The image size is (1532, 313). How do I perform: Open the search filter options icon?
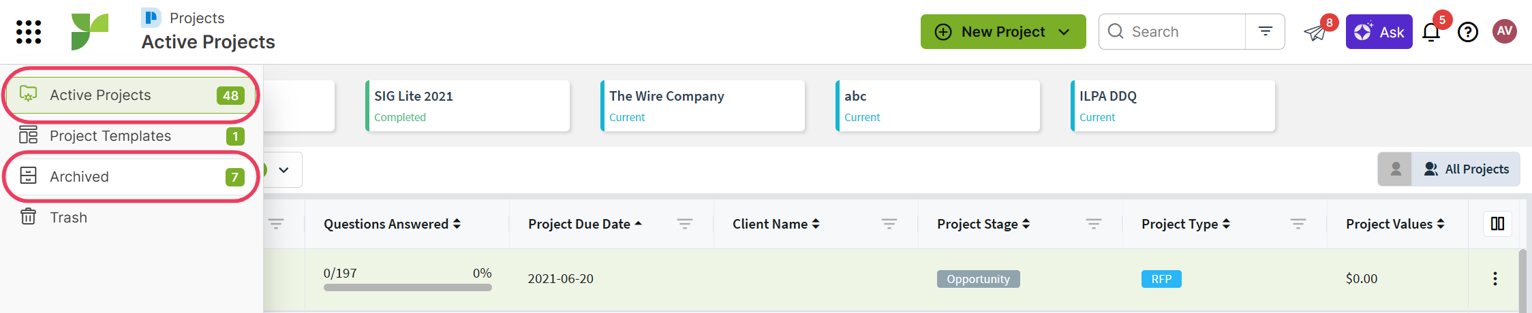[1265, 31]
